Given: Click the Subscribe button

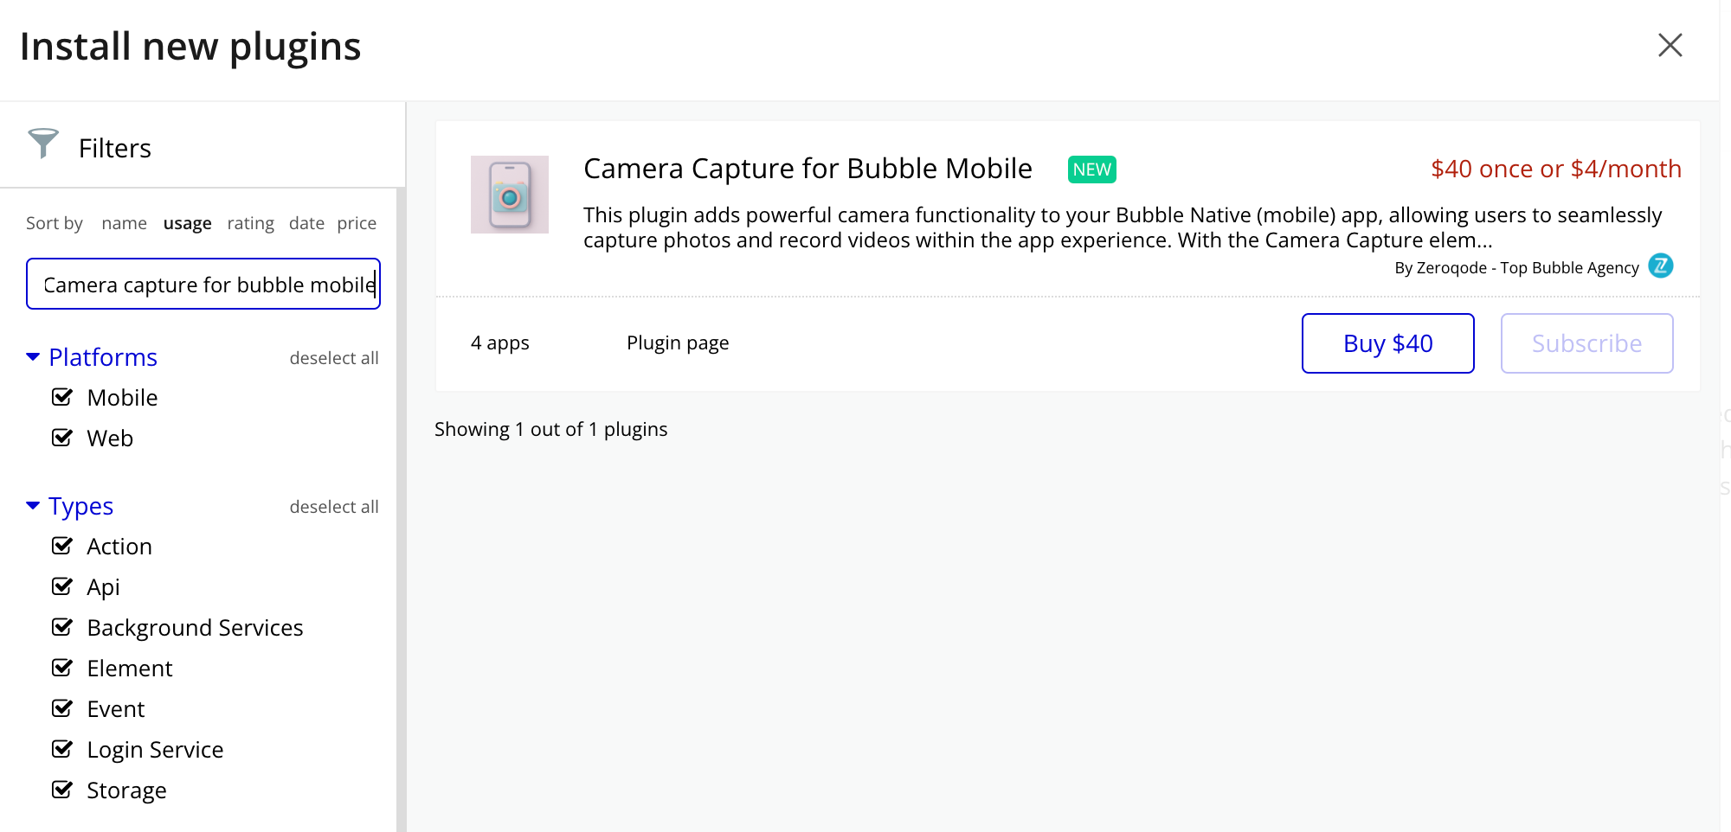Looking at the screenshot, I should point(1586,343).
